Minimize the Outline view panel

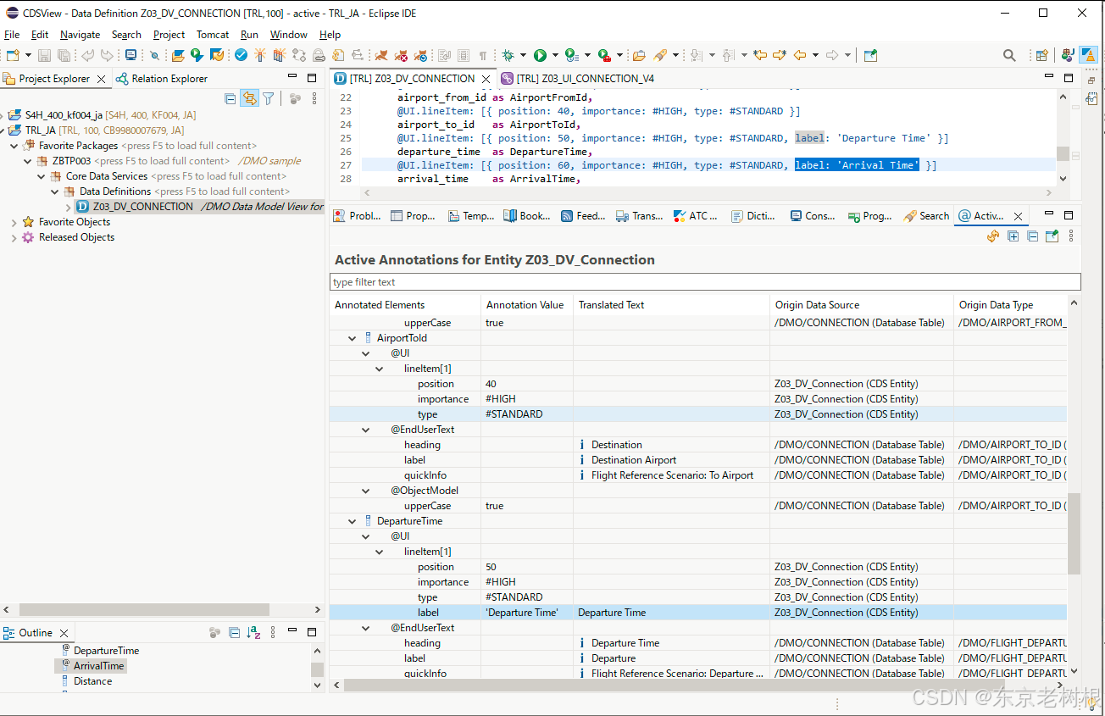(291, 630)
